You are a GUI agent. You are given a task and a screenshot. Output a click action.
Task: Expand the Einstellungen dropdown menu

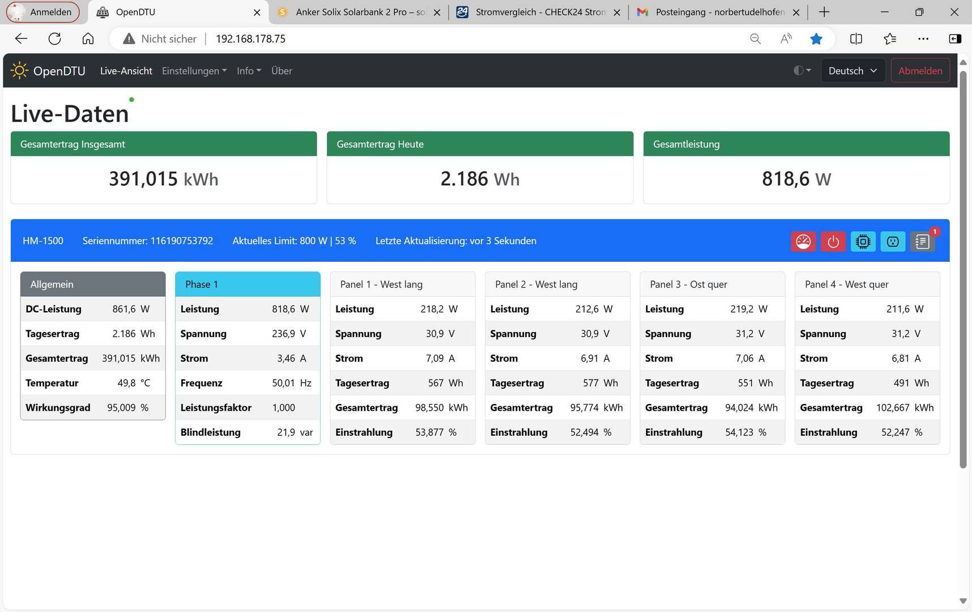(x=194, y=71)
